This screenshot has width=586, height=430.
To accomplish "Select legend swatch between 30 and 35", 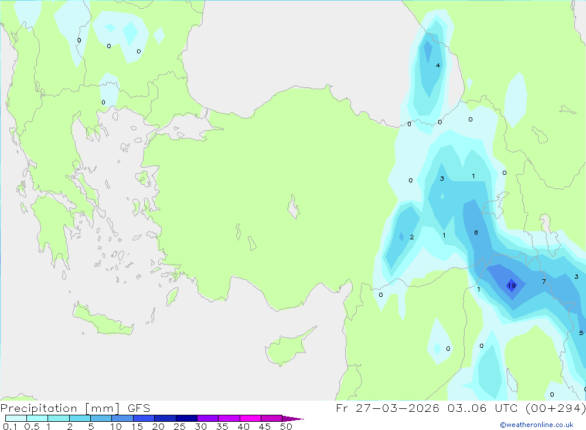I will pyautogui.click(x=207, y=418).
